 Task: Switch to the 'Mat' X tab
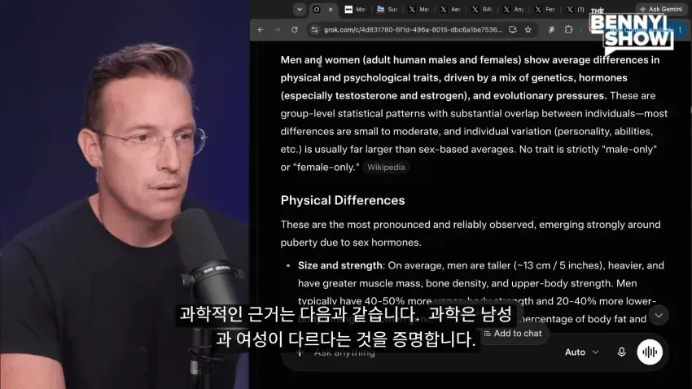point(418,9)
